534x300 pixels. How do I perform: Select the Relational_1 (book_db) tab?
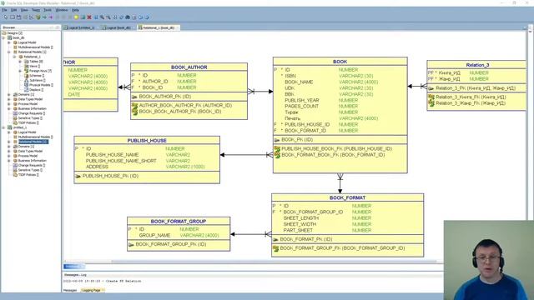(159, 27)
